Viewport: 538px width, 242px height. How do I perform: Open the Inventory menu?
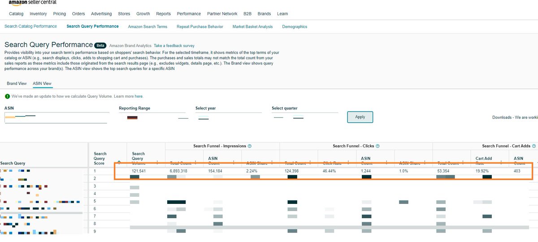(x=38, y=14)
